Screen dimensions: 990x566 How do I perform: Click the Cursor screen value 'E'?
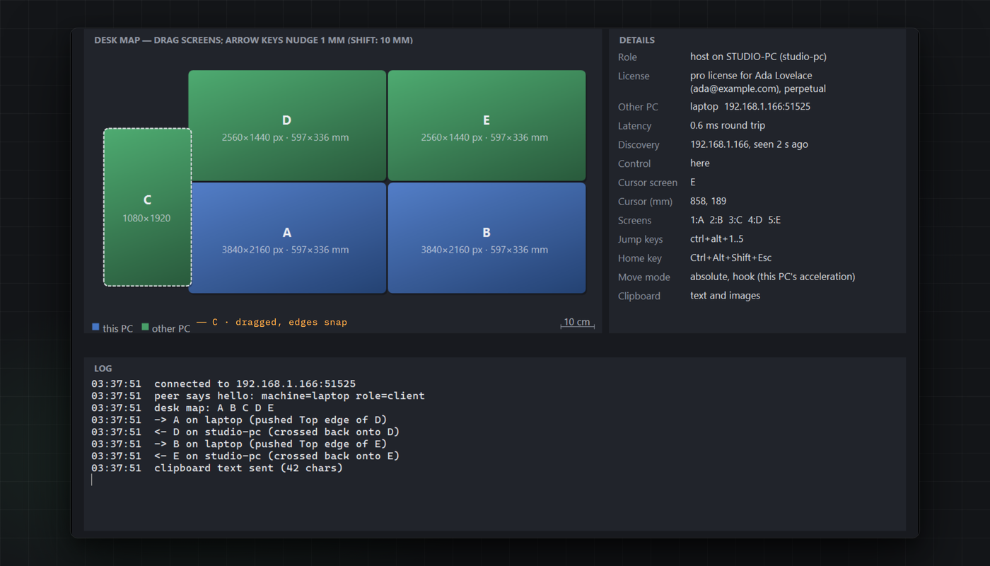click(x=693, y=183)
